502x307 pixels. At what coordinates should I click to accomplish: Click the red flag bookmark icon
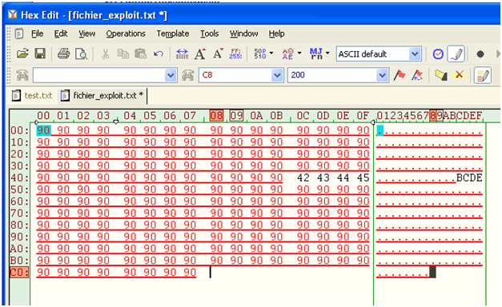[400, 75]
